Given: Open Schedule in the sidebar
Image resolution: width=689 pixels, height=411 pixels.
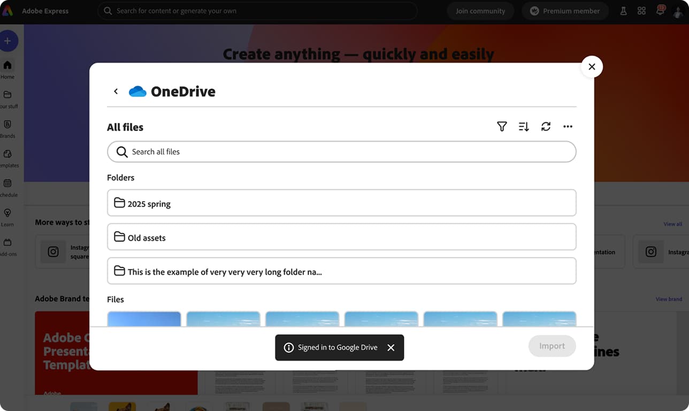Looking at the screenshot, I should click(x=7, y=188).
